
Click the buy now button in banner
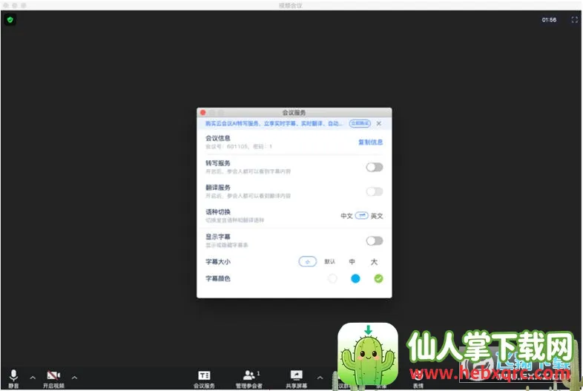click(x=359, y=123)
